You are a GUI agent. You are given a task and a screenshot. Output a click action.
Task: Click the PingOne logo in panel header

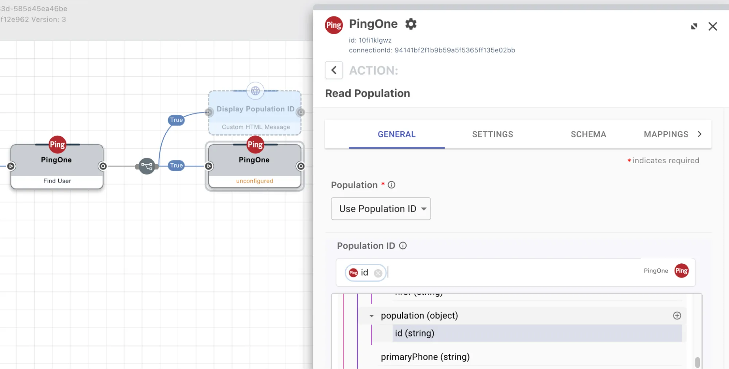334,25
